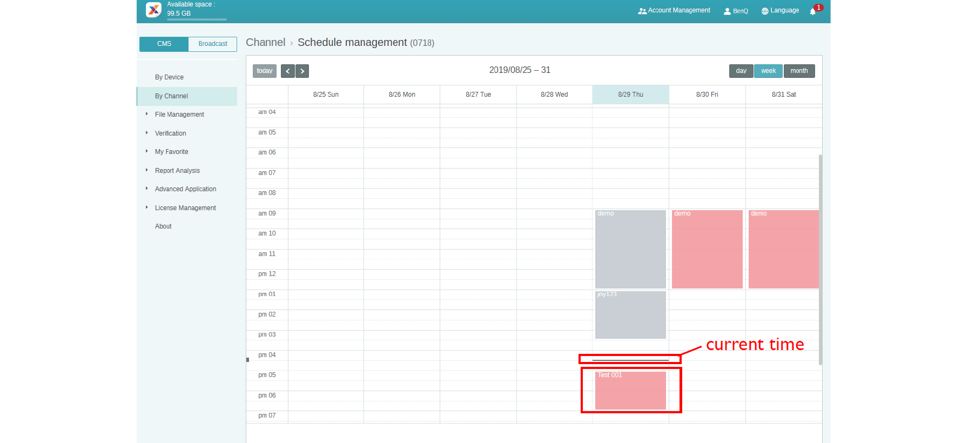Expand the Verification section

171,133
